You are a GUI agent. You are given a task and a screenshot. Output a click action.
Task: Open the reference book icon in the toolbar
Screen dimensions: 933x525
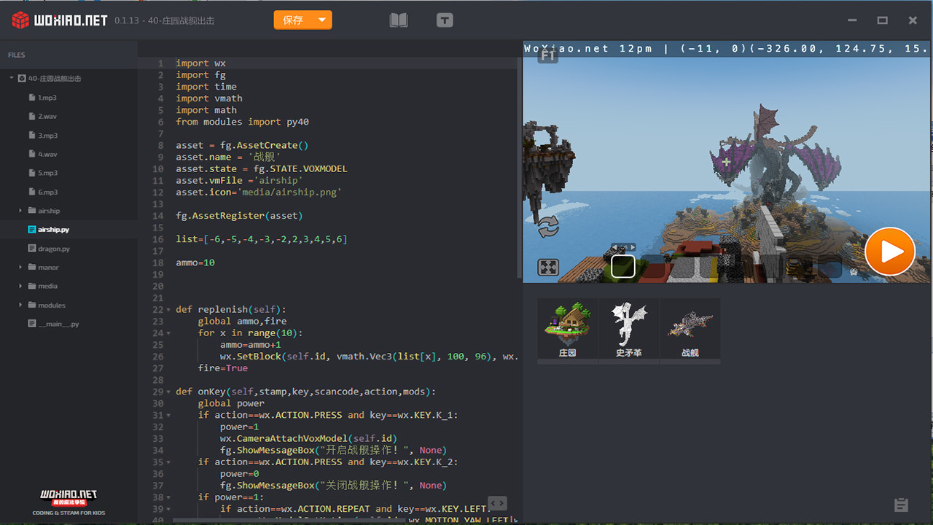point(398,20)
